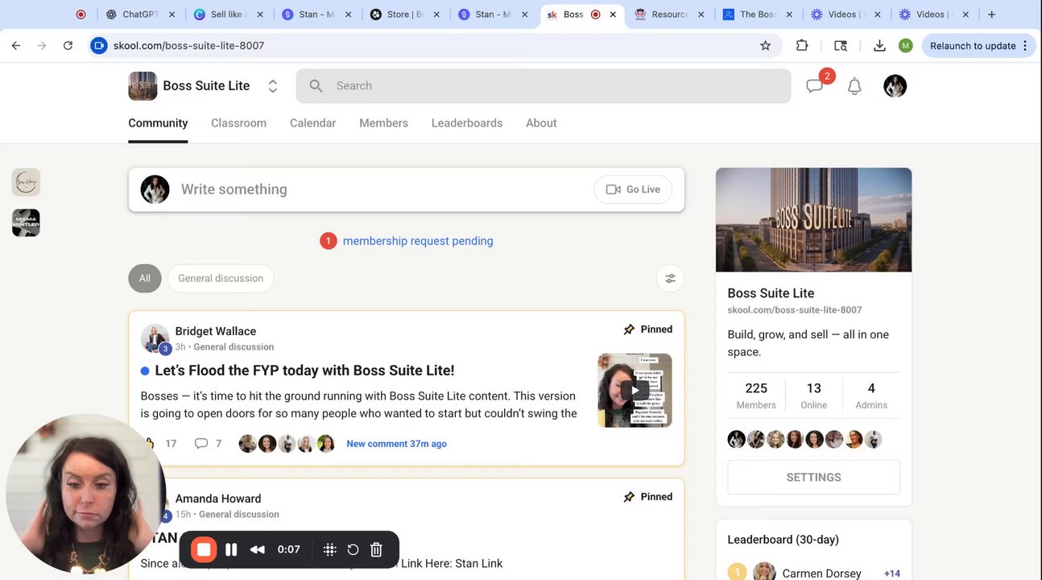Click the Mama Hustler group shortcut
This screenshot has height=580, width=1042.
[26, 222]
